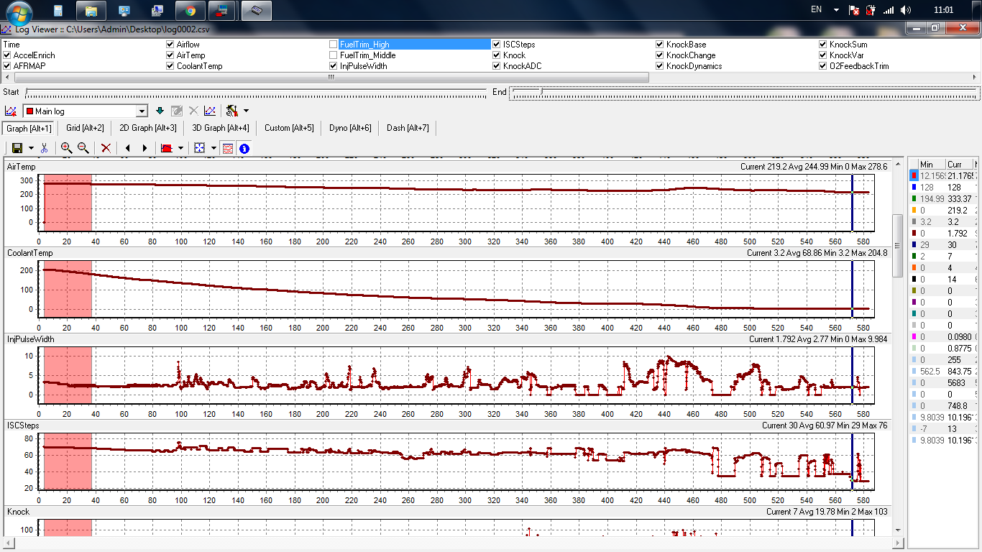Open the Dash tab

point(408,128)
